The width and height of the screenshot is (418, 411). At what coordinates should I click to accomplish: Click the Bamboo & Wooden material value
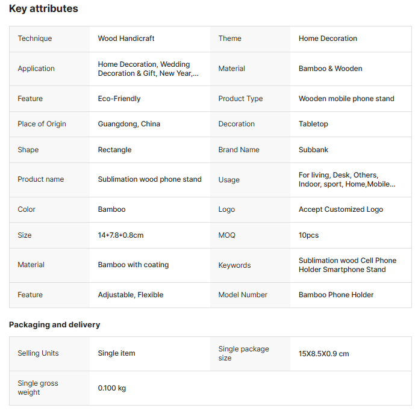coord(330,69)
